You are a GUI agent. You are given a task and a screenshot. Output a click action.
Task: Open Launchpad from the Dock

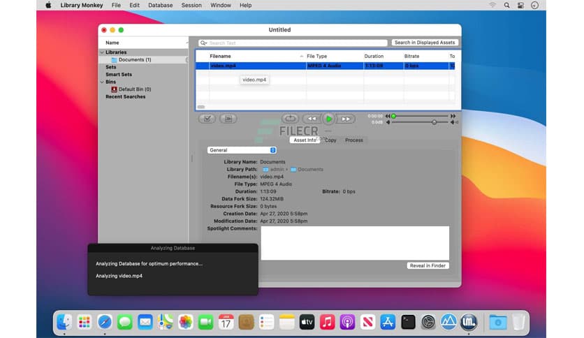pyautogui.click(x=84, y=322)
